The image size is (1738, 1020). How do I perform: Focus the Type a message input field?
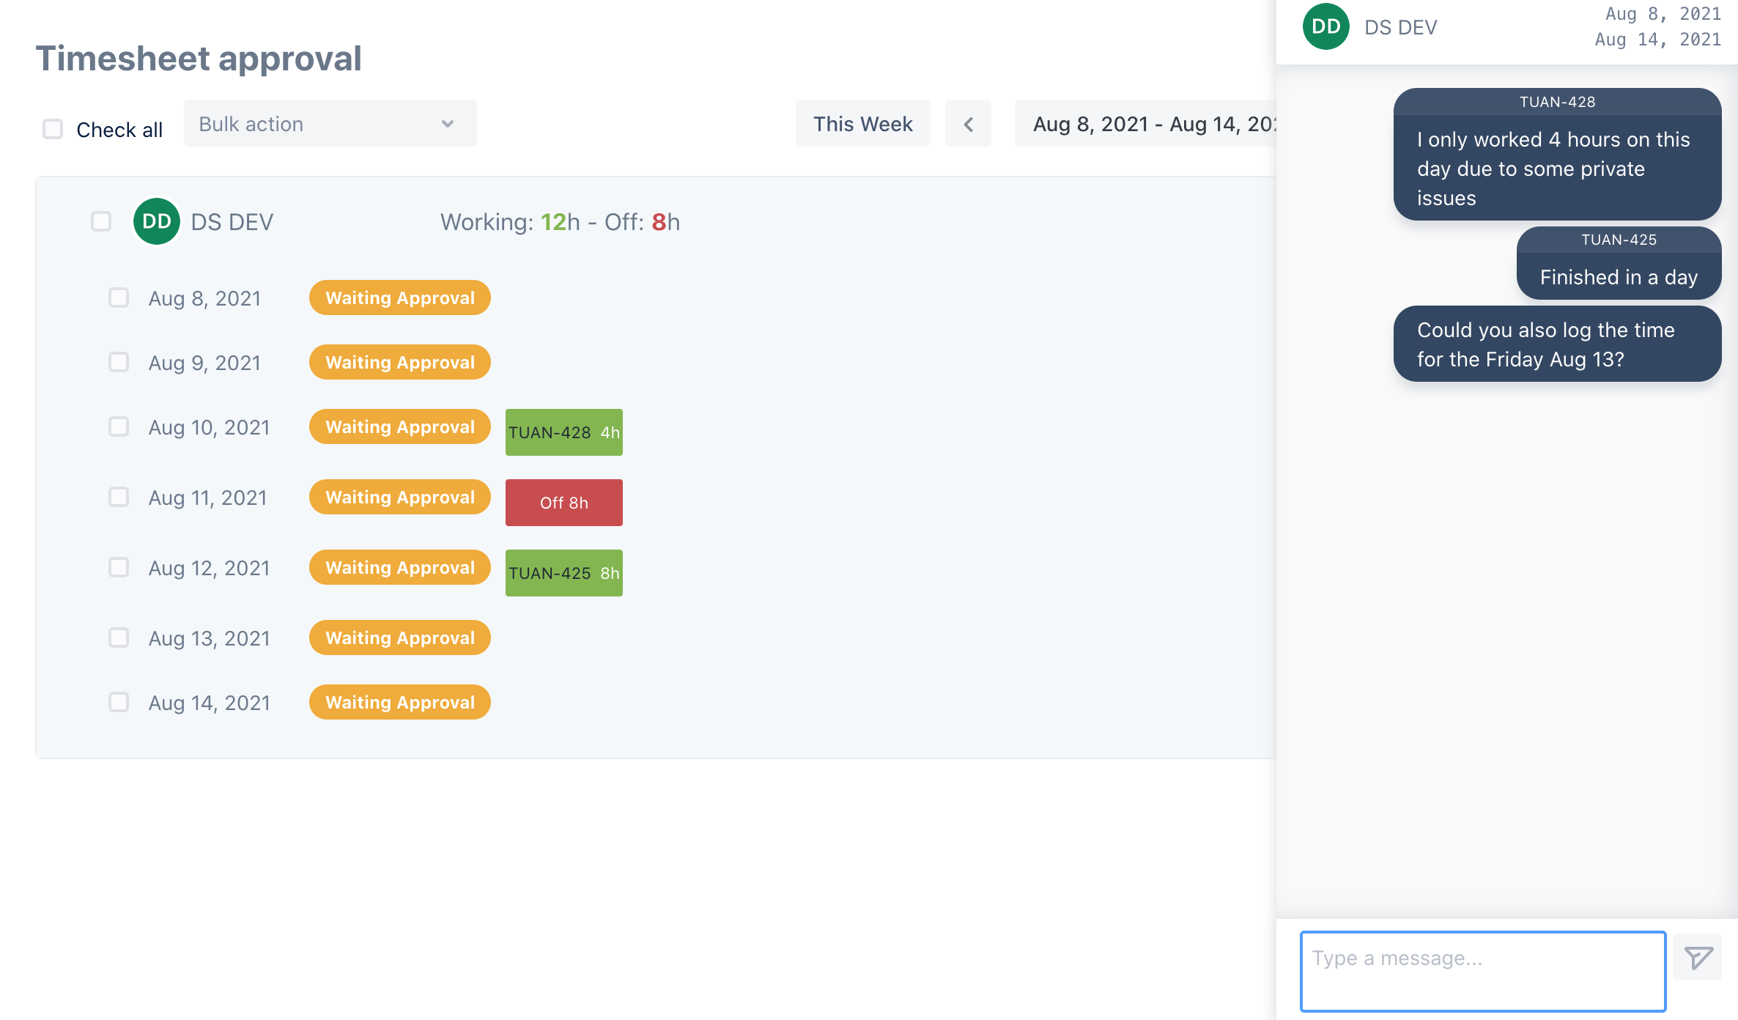[x=1482, y=970]
